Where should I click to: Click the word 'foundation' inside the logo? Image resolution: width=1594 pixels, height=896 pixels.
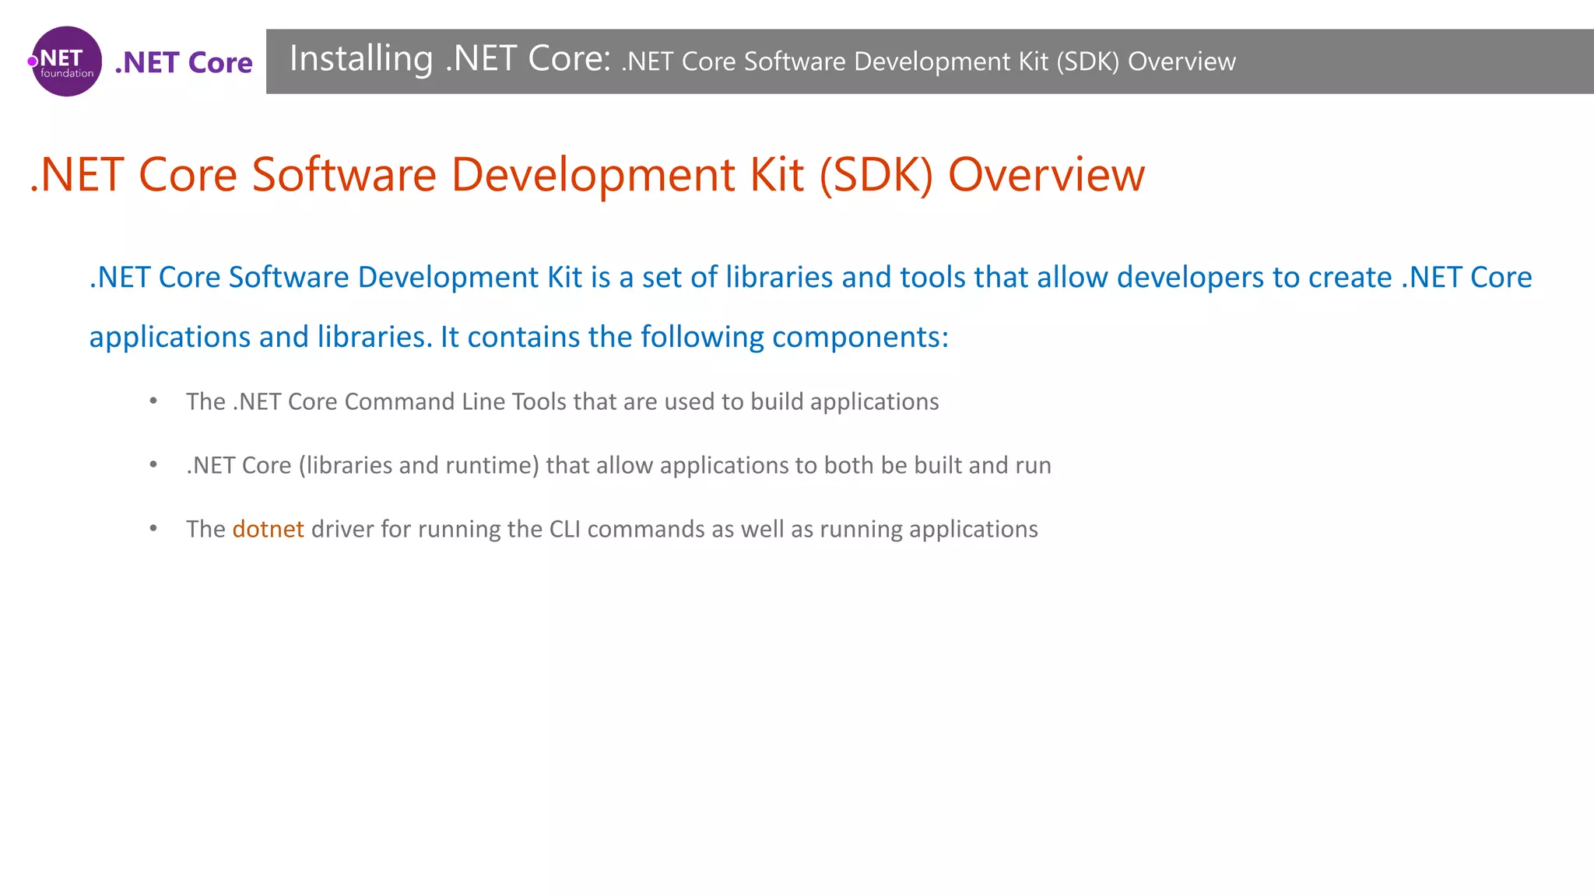point(67,74)
